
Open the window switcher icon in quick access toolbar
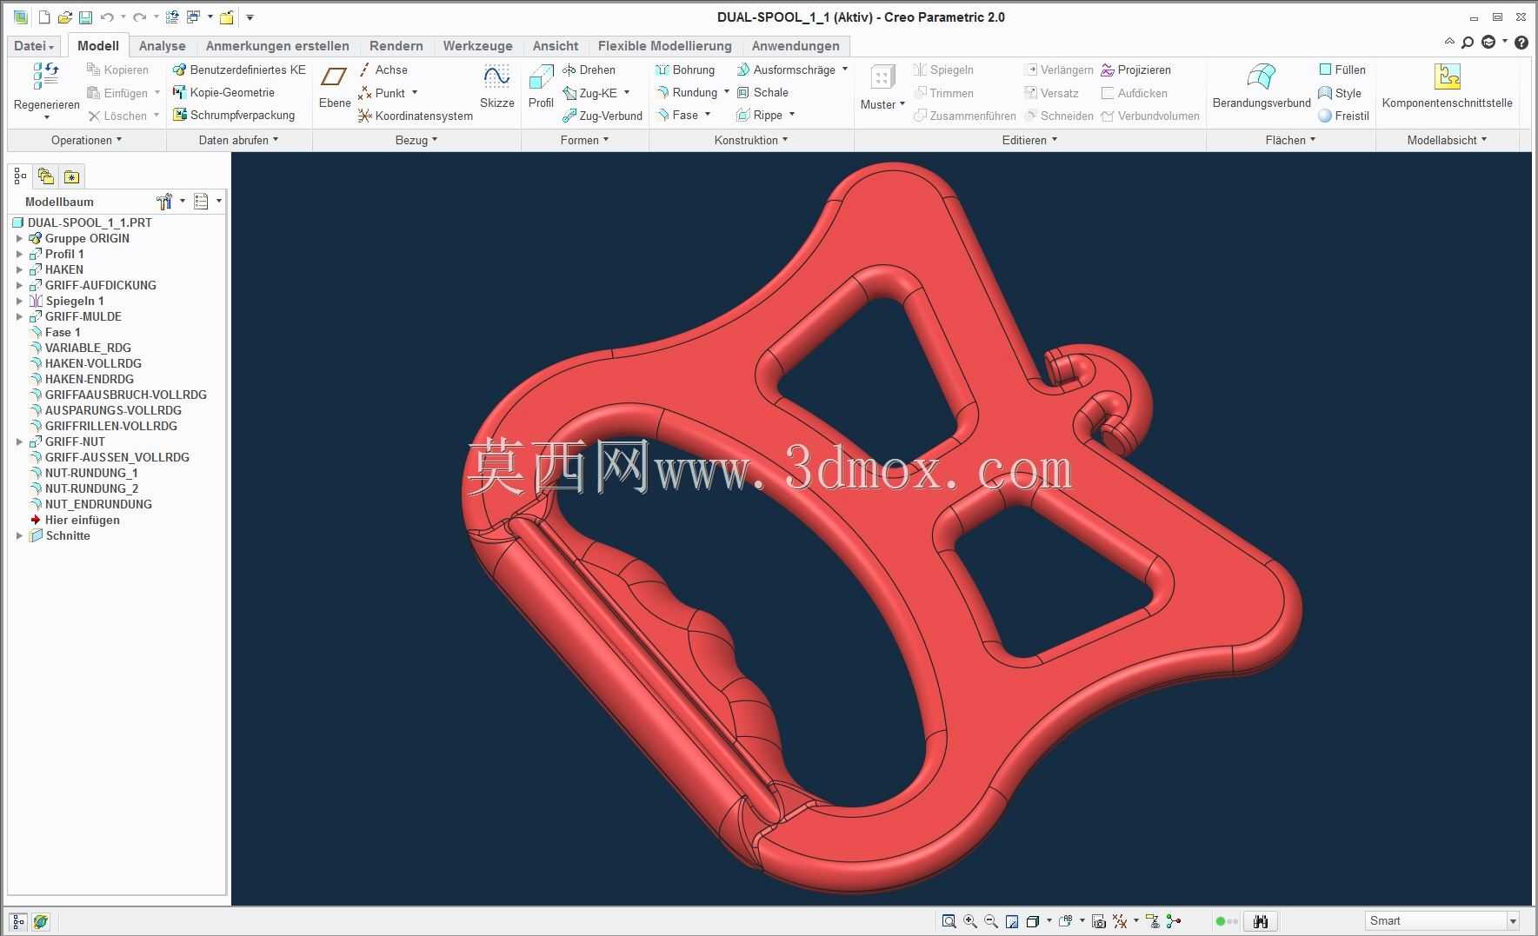[194, 17]
